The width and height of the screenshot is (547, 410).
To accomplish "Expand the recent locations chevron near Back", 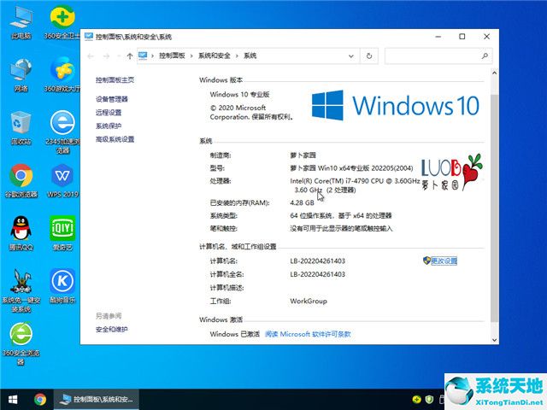I will pos(118,56).
